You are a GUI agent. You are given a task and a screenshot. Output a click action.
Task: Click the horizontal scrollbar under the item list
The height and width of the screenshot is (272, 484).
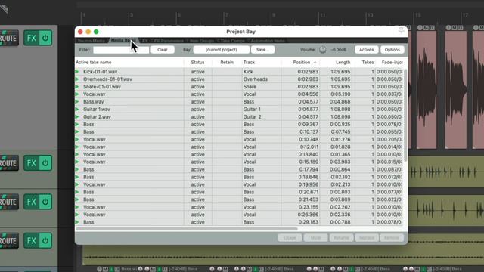[x=187, y=229]
